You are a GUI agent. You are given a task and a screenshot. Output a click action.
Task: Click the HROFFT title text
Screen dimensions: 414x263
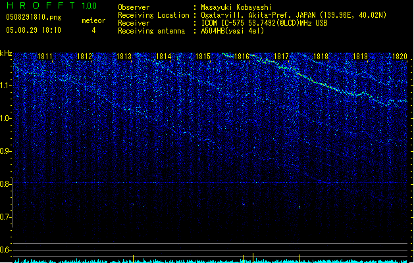pyautogui.click(x=39, y=6)
